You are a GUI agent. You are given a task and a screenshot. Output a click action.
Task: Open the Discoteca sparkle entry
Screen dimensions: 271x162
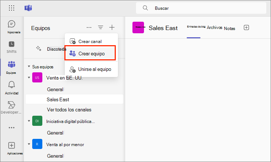[51, 49]
